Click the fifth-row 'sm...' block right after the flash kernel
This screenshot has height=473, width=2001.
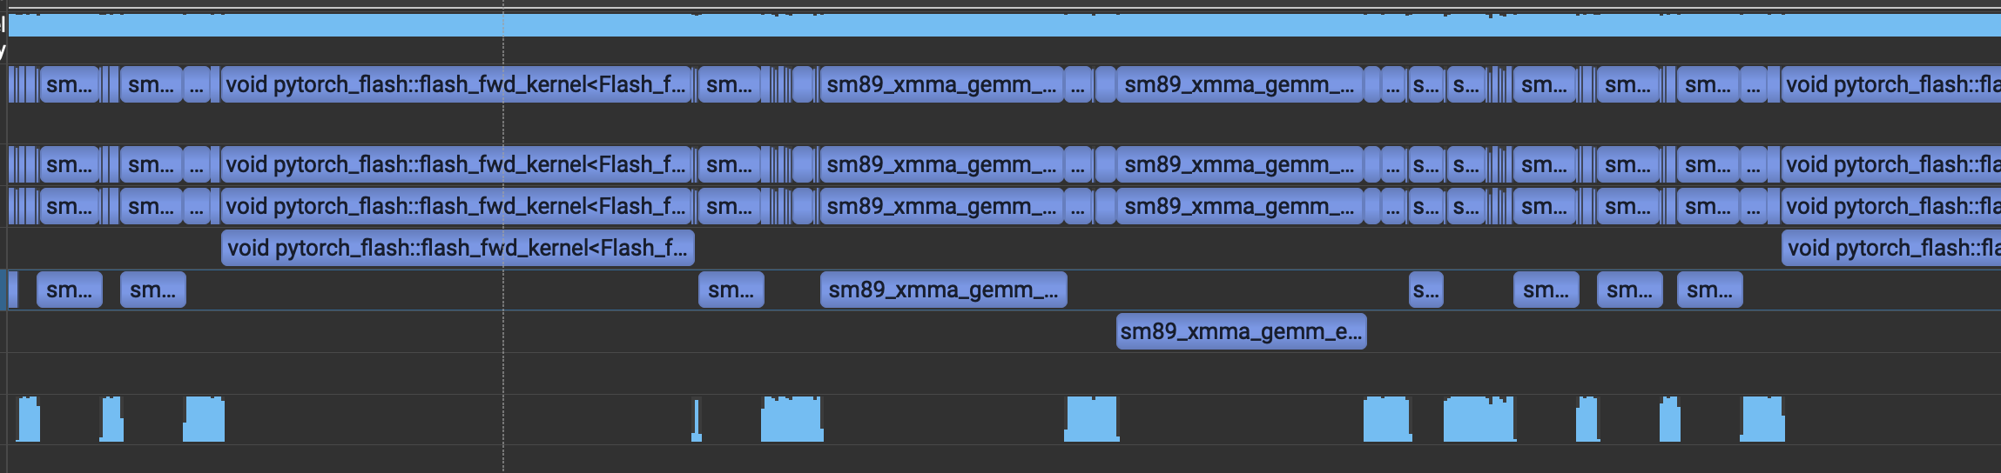731,290
